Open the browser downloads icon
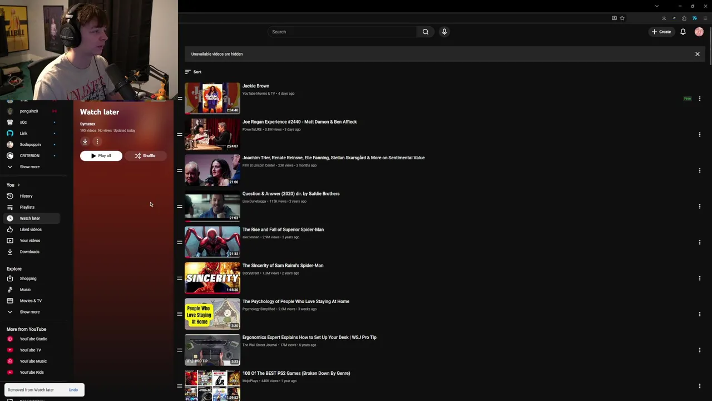The width and height of the screenshot is (712, 401). click(664, 18)
